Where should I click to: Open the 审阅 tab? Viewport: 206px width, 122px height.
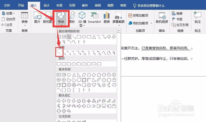point(98,5)
